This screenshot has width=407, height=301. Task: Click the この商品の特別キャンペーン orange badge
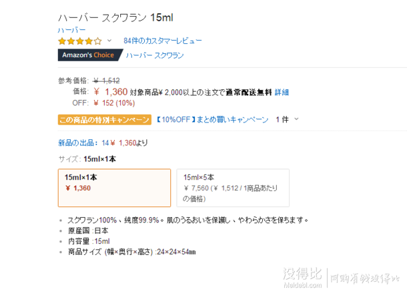tap(104, 120)
